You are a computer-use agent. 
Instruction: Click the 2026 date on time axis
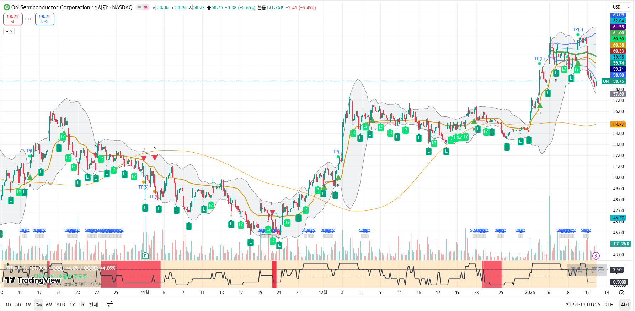(530, 293)
